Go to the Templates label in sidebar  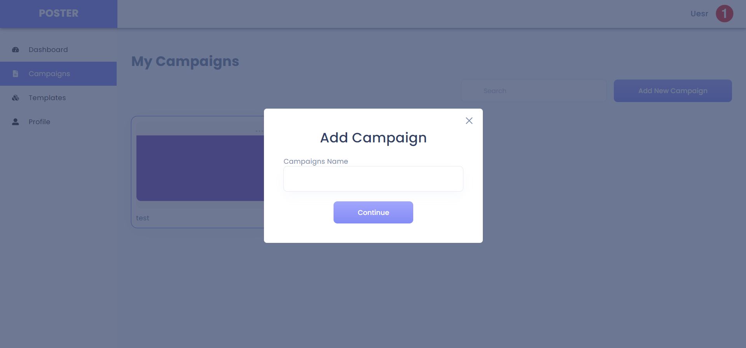pyautogui.click(x=47, y=98)
